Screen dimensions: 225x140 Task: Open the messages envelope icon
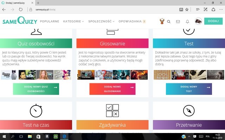[x=178, y=21]
